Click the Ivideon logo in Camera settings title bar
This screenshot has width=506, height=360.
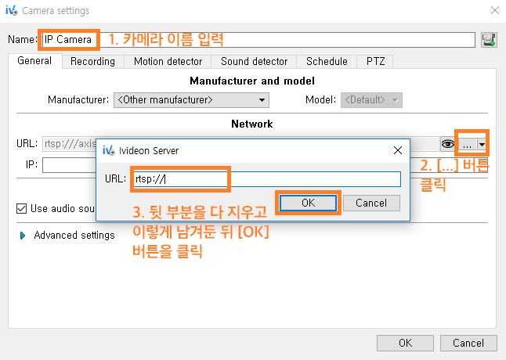[11, 10]
